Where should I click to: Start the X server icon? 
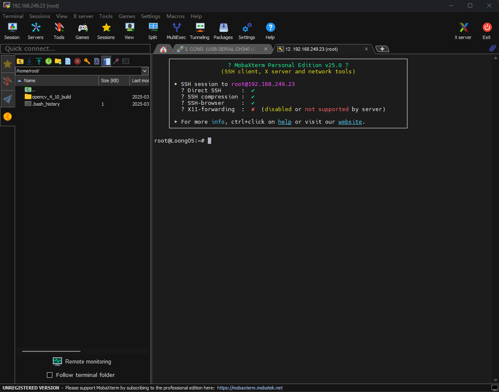point(463,31)
